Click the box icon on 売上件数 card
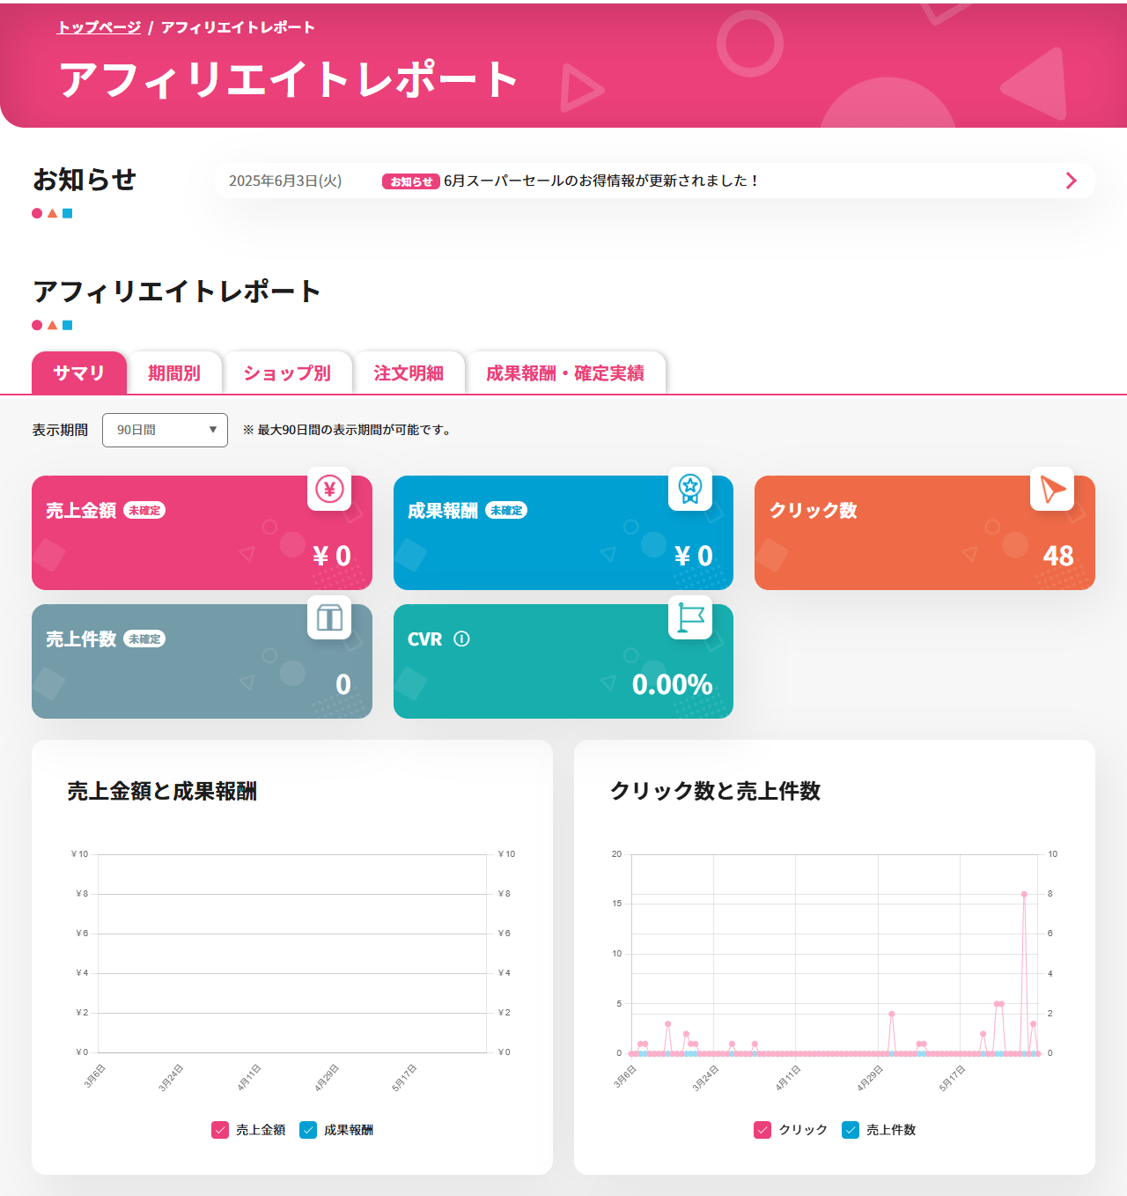 [329, 617]
